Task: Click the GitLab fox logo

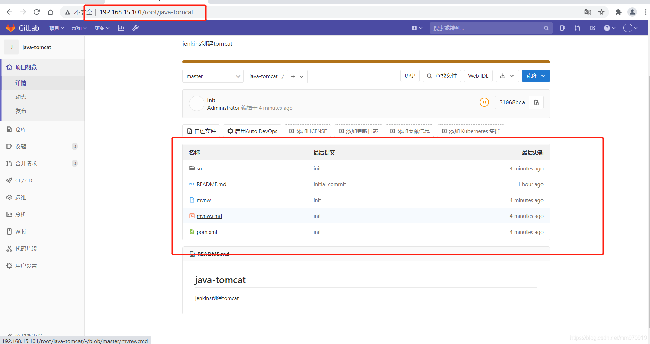Action: [11, 28]
